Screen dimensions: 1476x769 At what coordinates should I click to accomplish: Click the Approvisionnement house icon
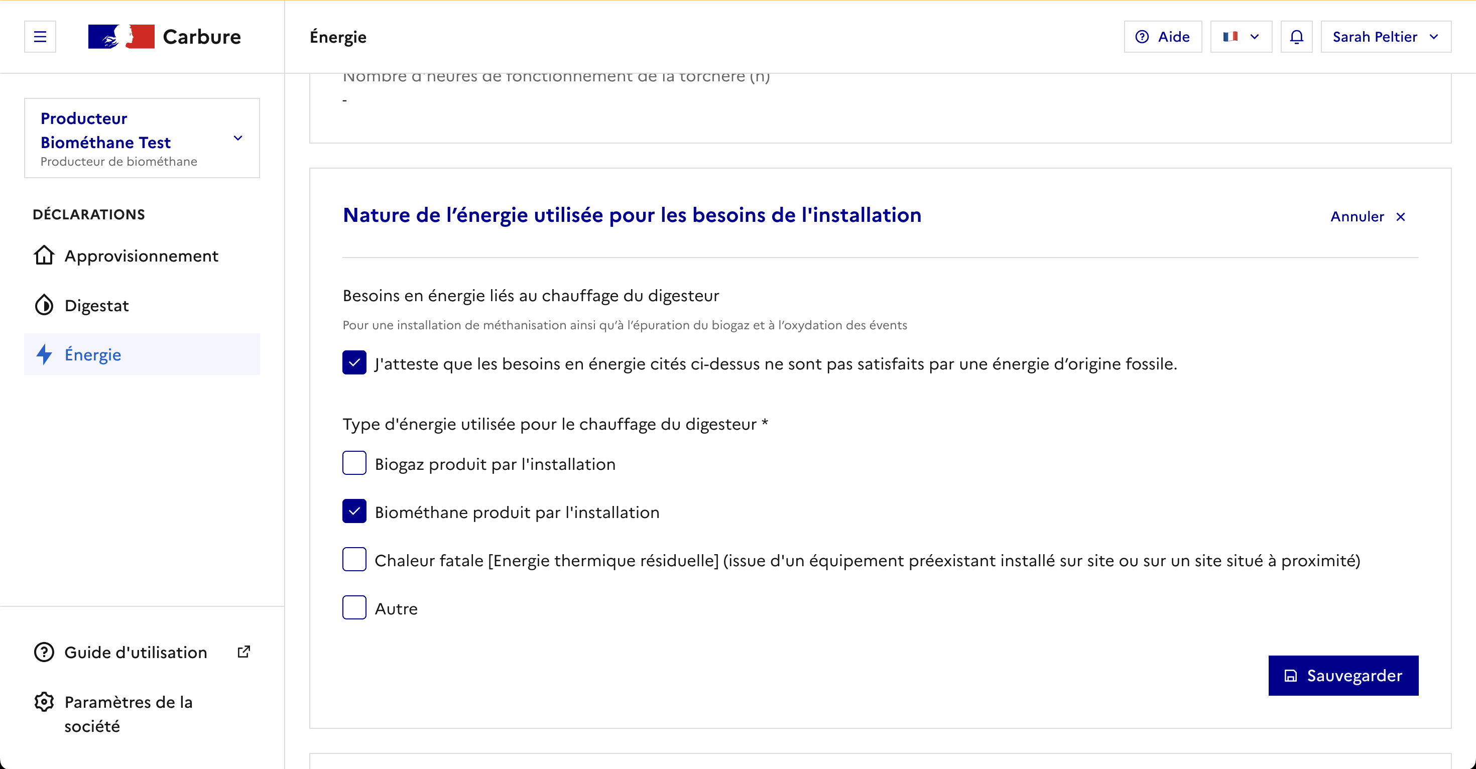(x=44, y=255)
